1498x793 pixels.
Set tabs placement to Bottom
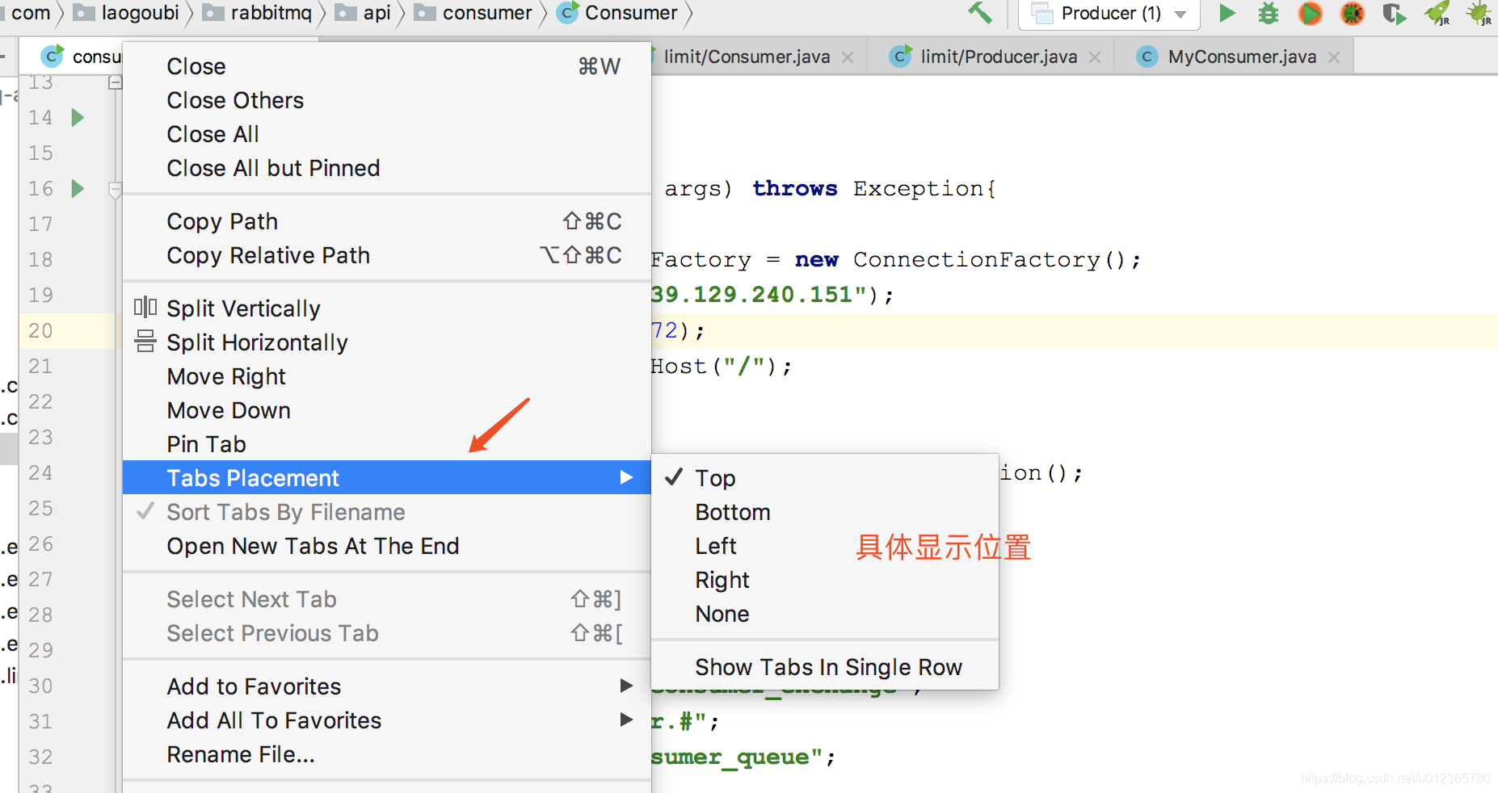click(825, 512)
